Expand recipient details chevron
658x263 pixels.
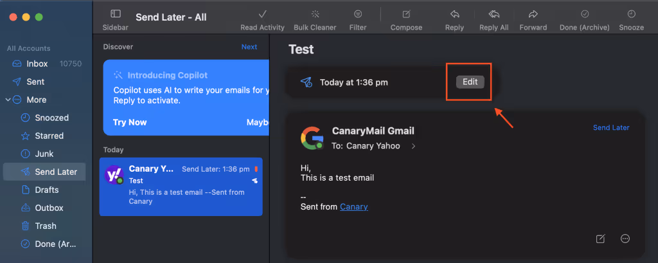413,146
